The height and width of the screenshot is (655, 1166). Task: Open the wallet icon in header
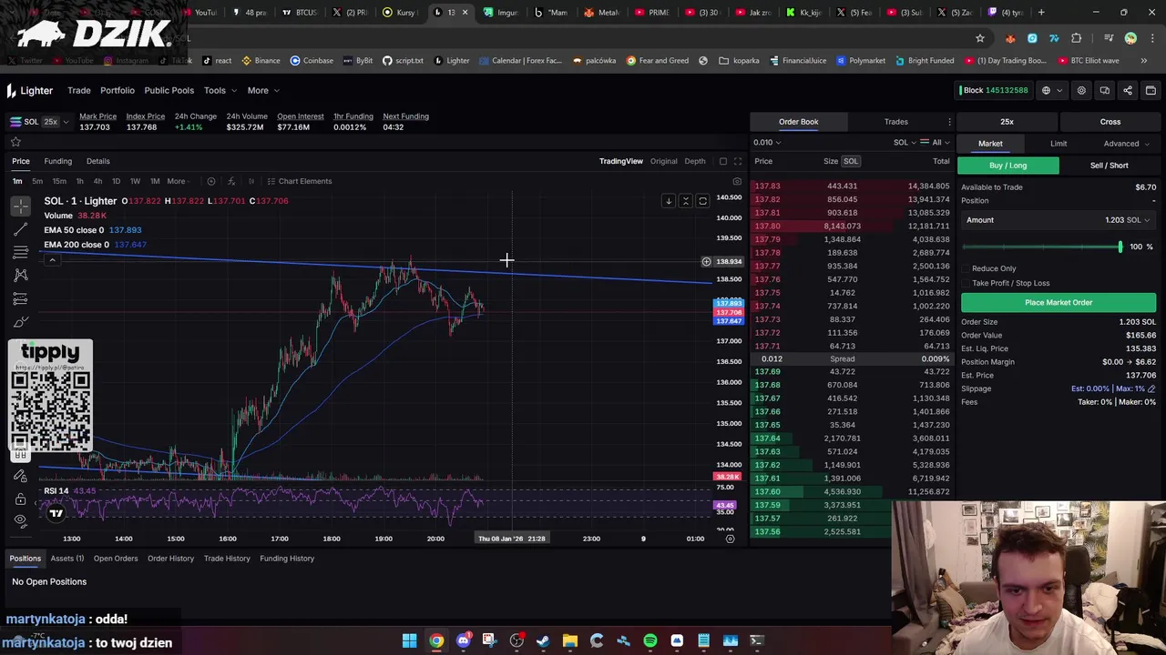pos(1151,90)
